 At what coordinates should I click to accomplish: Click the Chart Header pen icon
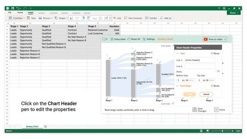(173, 46)
